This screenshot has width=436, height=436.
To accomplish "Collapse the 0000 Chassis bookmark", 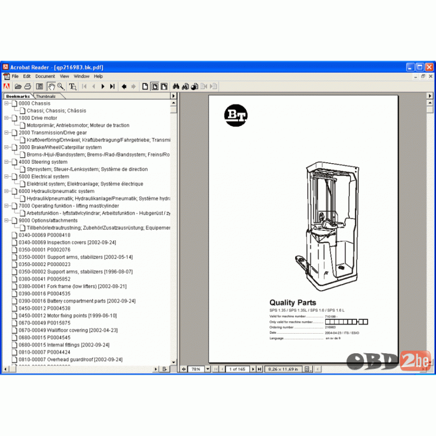I will tap(6, 103).
